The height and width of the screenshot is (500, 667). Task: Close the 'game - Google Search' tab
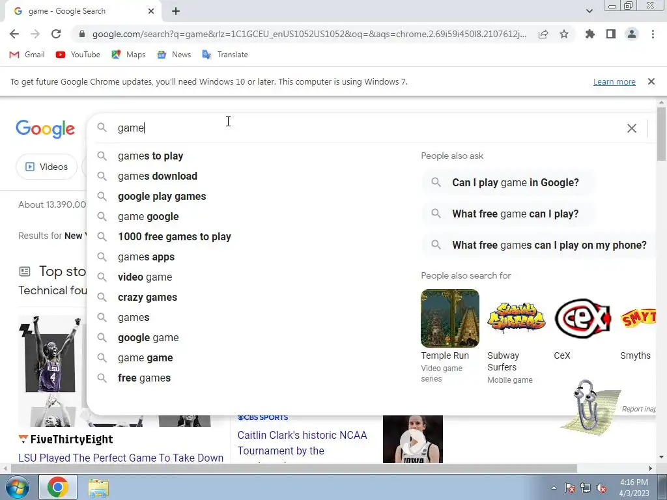pyautogui.click(x=151, y=11)
